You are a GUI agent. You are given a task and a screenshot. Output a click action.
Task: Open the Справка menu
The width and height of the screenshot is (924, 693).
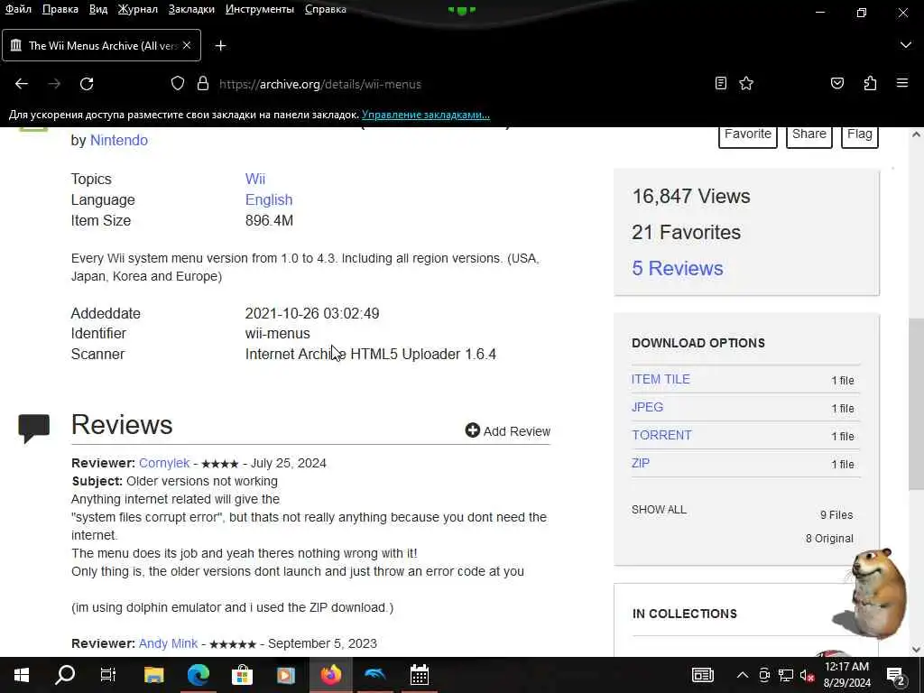(x=325, y=9)
